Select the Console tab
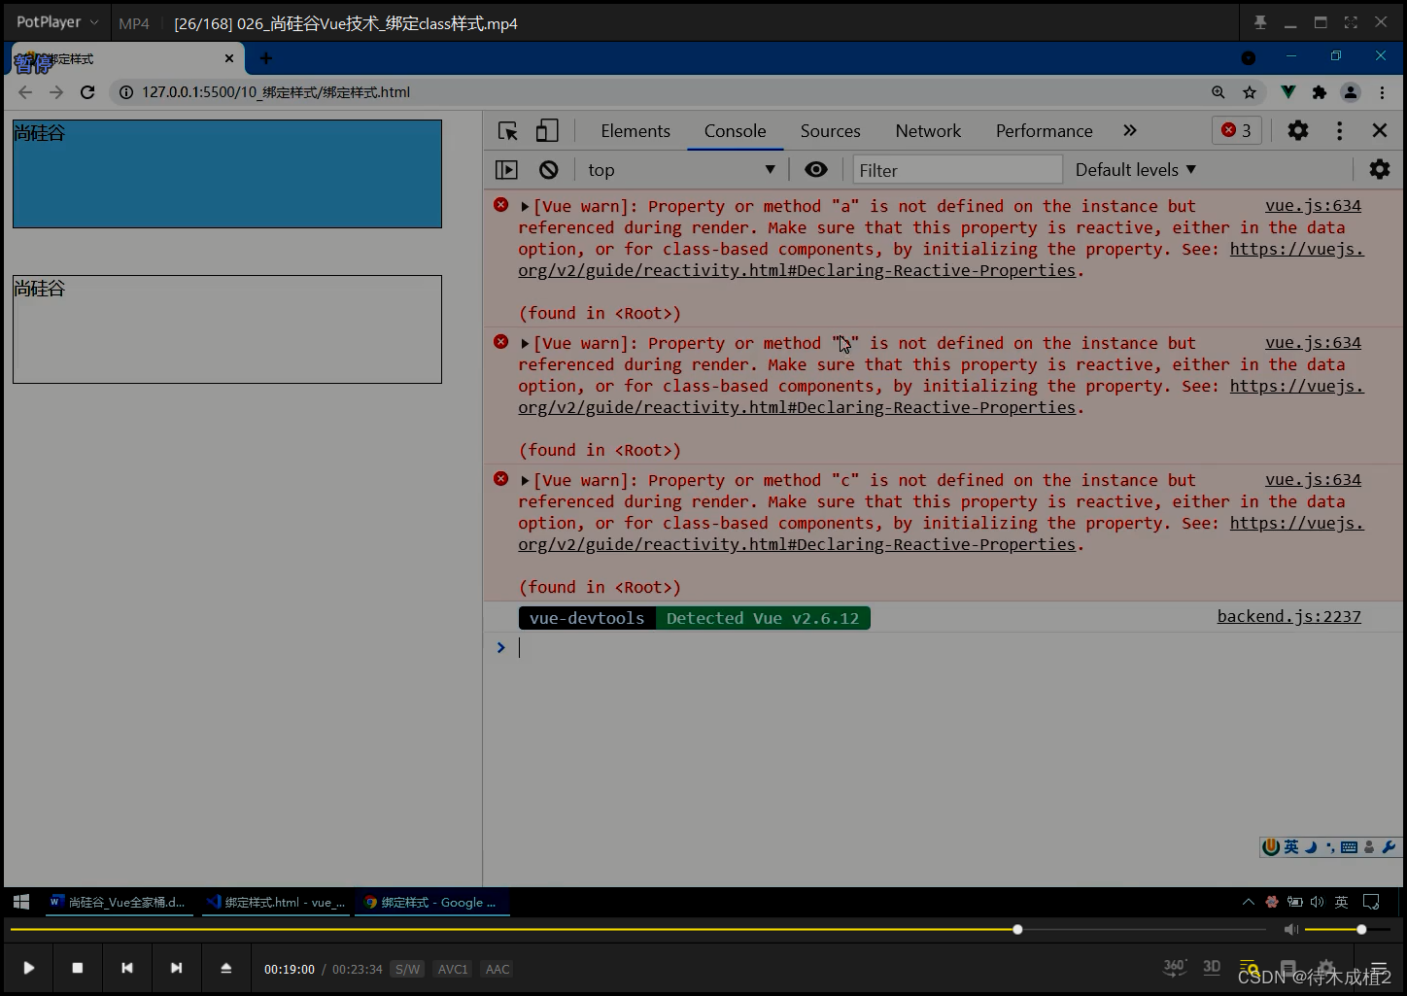 tap(735, 131)
